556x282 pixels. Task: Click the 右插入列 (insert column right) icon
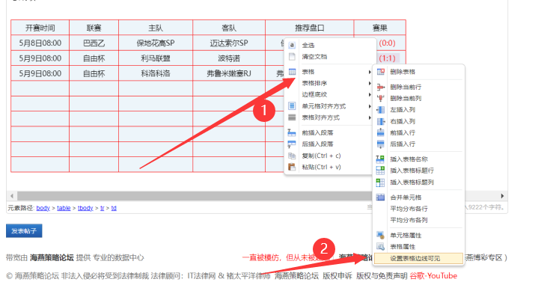[x=380, y=121]
